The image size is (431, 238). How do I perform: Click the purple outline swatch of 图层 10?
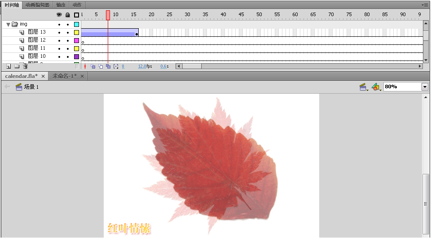pyautogui.click(x=76, y=56)
